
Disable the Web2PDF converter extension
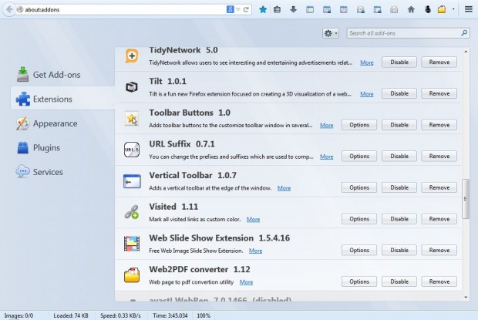pyautogui.click(x=399, y=281)
